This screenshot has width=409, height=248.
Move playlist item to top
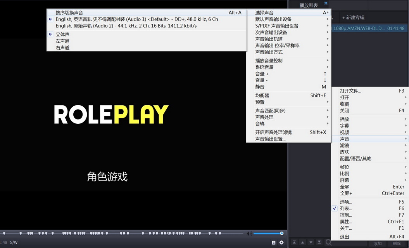point(294,243)
